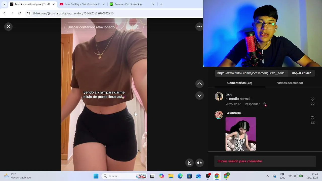Click the active Chrome taskbar icon
Image resolution: width=322 pixels, height=181 pixels.
coord(217,176)
